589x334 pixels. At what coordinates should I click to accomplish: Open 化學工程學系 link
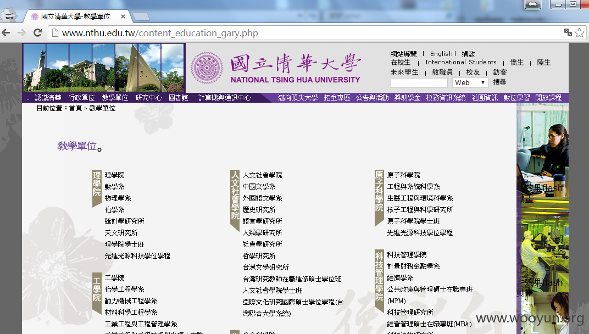[124, 290]
